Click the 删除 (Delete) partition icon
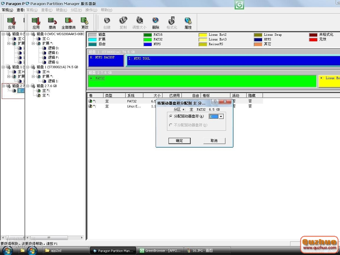The width and height of the screenshot is (340, 255). [x=156, y=23]
